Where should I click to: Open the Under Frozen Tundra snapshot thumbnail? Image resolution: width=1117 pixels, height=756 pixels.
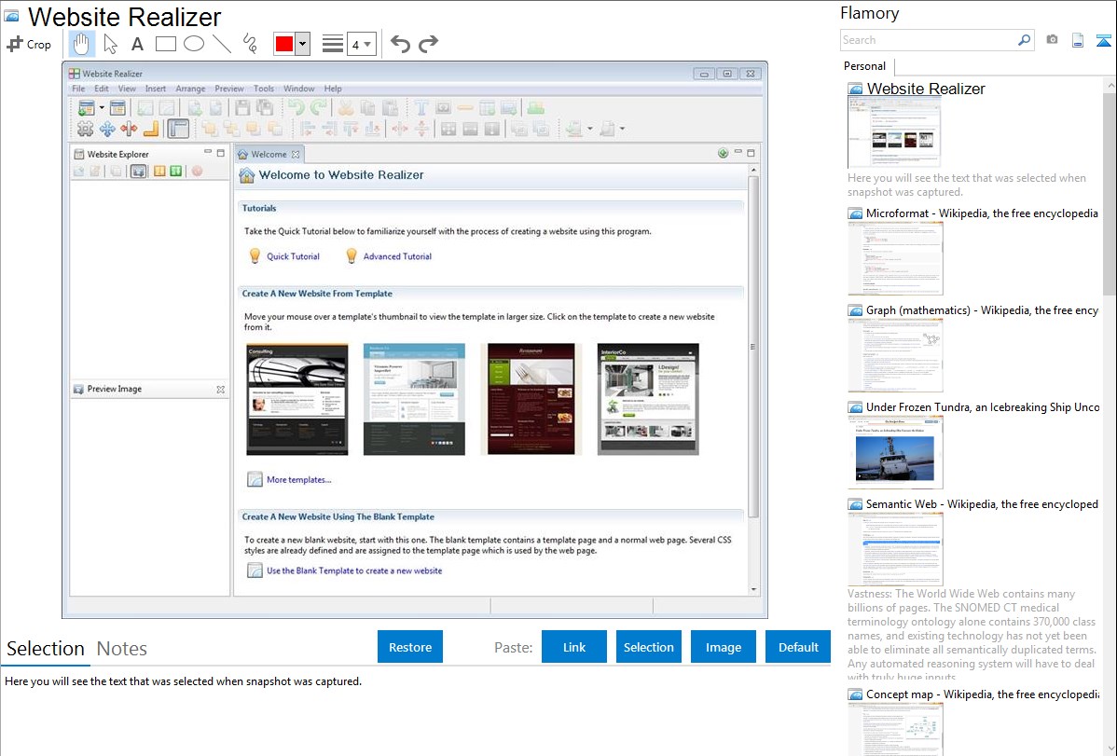895,452
